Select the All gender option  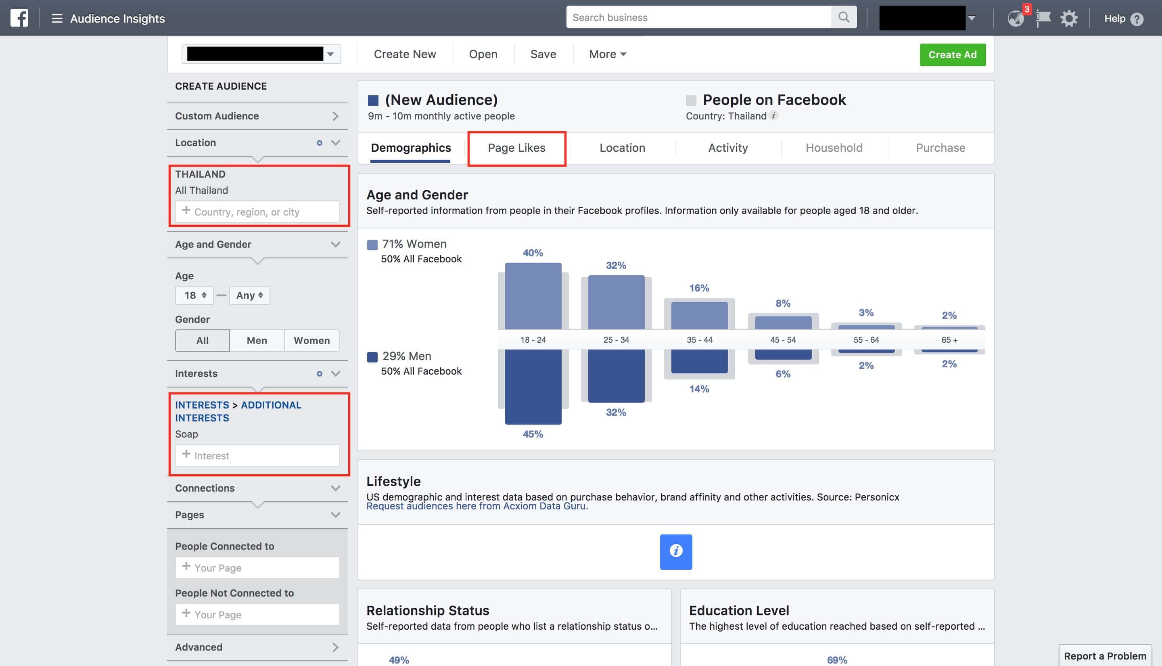pos(202,340)
